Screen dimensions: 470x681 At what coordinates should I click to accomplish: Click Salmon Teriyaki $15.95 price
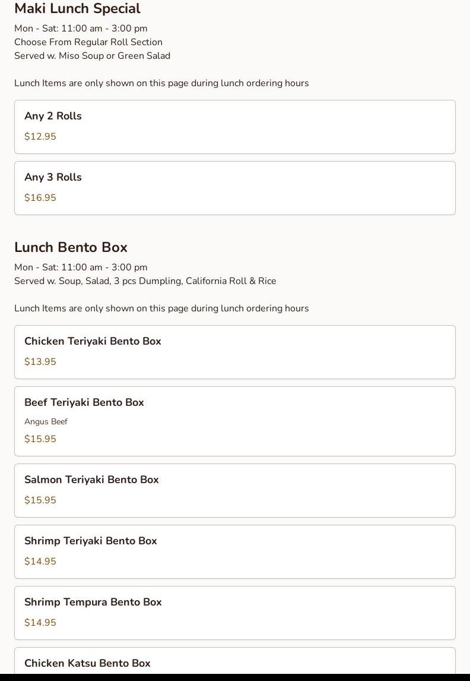(x=40, y=500)
